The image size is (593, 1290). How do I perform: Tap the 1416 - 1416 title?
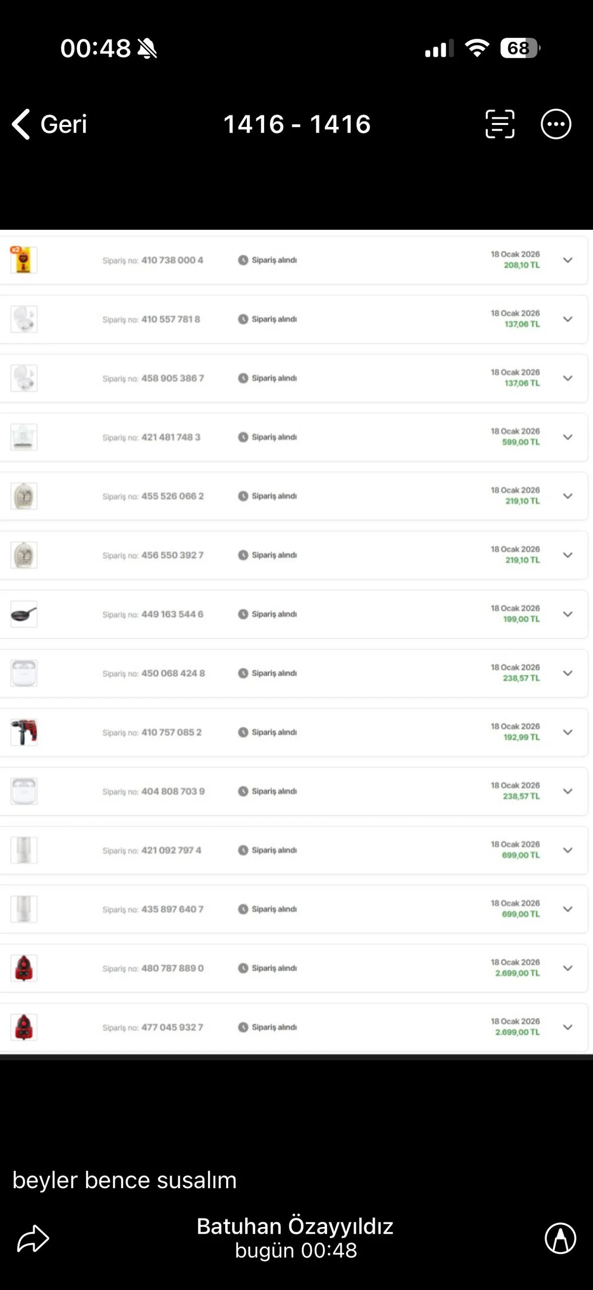click(x=297, y=124)
